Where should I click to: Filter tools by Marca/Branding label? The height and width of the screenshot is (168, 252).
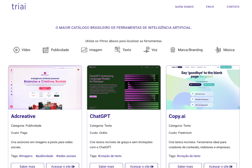[190, 50]
